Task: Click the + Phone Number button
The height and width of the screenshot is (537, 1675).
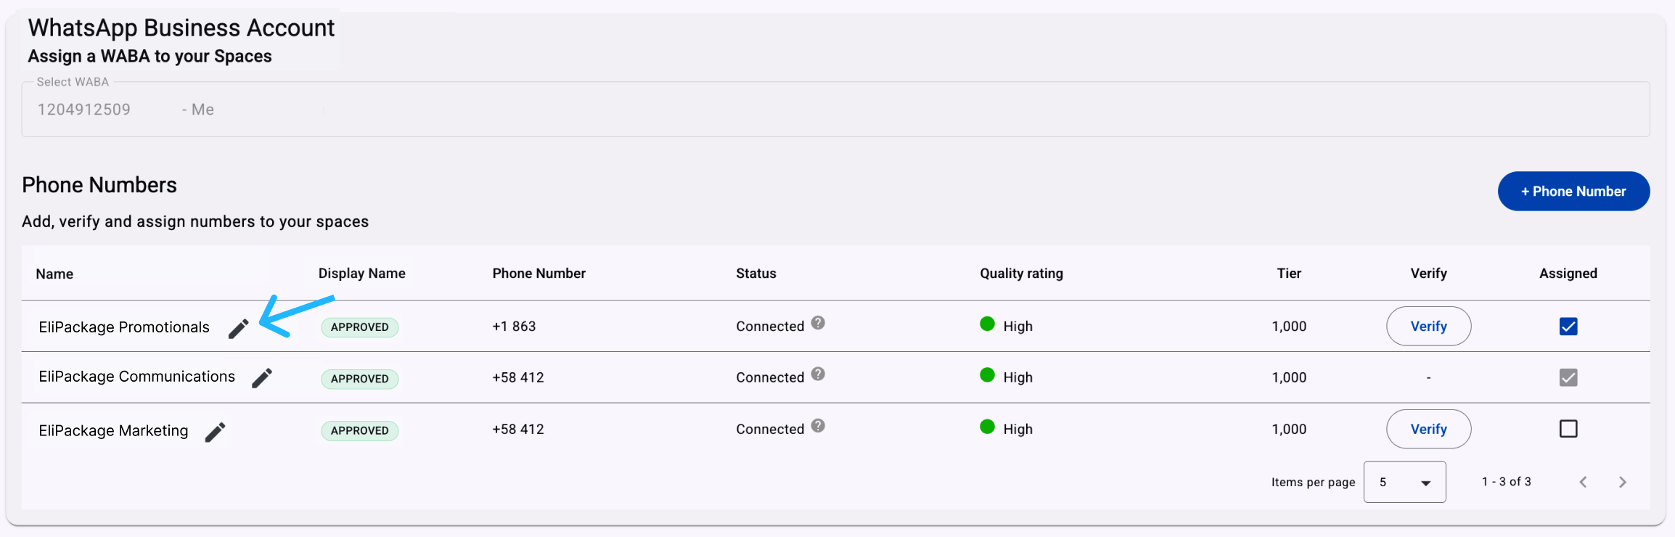Action: (x=1573, y=192)
